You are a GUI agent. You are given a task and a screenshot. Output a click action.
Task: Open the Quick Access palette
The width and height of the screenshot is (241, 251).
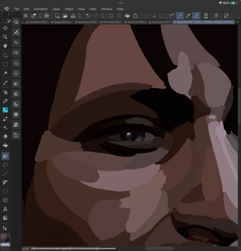(16, 22)
